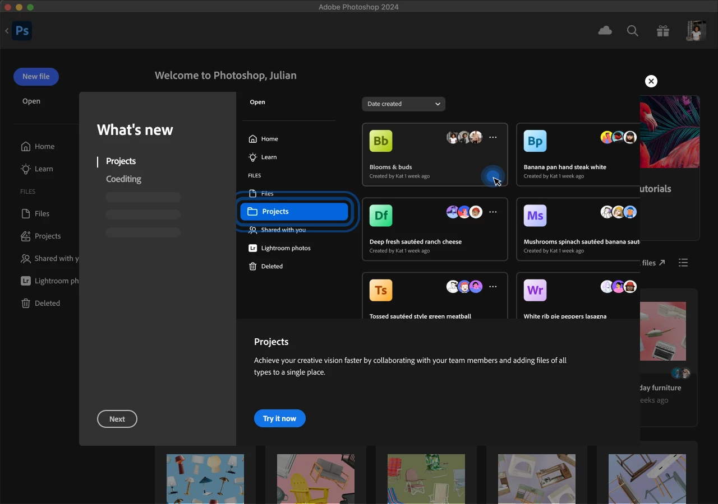The width and height of the screenshot is (718, 504).
Task: Open the flamingo tutorial thumbnail
Action: [670, 132]
